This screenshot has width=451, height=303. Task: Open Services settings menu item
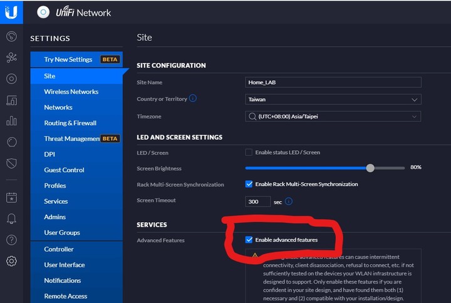[x=77, y=201]
